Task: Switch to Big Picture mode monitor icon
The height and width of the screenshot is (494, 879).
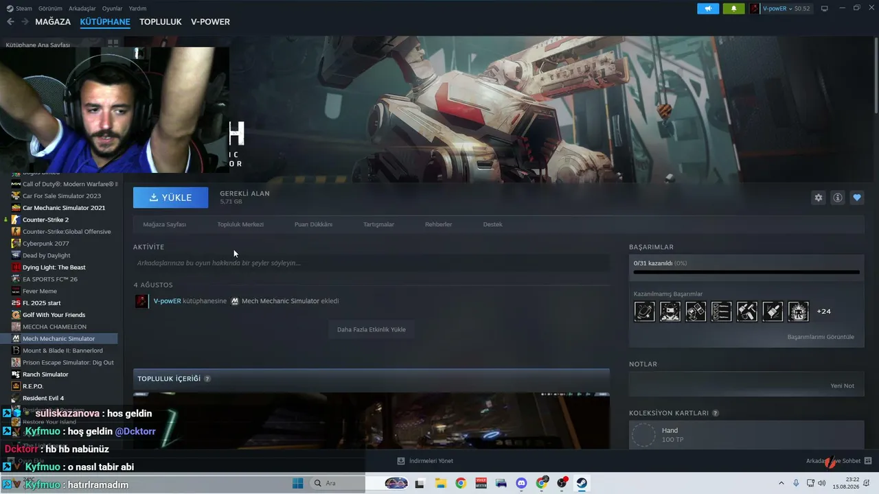Action: click(x=825, y=8)
